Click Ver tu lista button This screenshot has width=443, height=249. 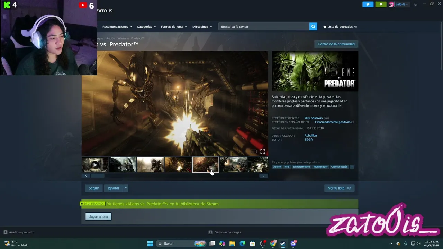339,188
